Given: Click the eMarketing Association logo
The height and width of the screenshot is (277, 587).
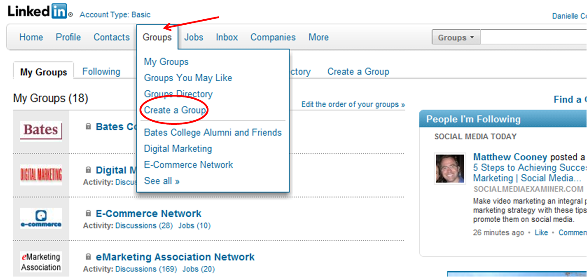Looking at the screenshot, I should 41,262.
